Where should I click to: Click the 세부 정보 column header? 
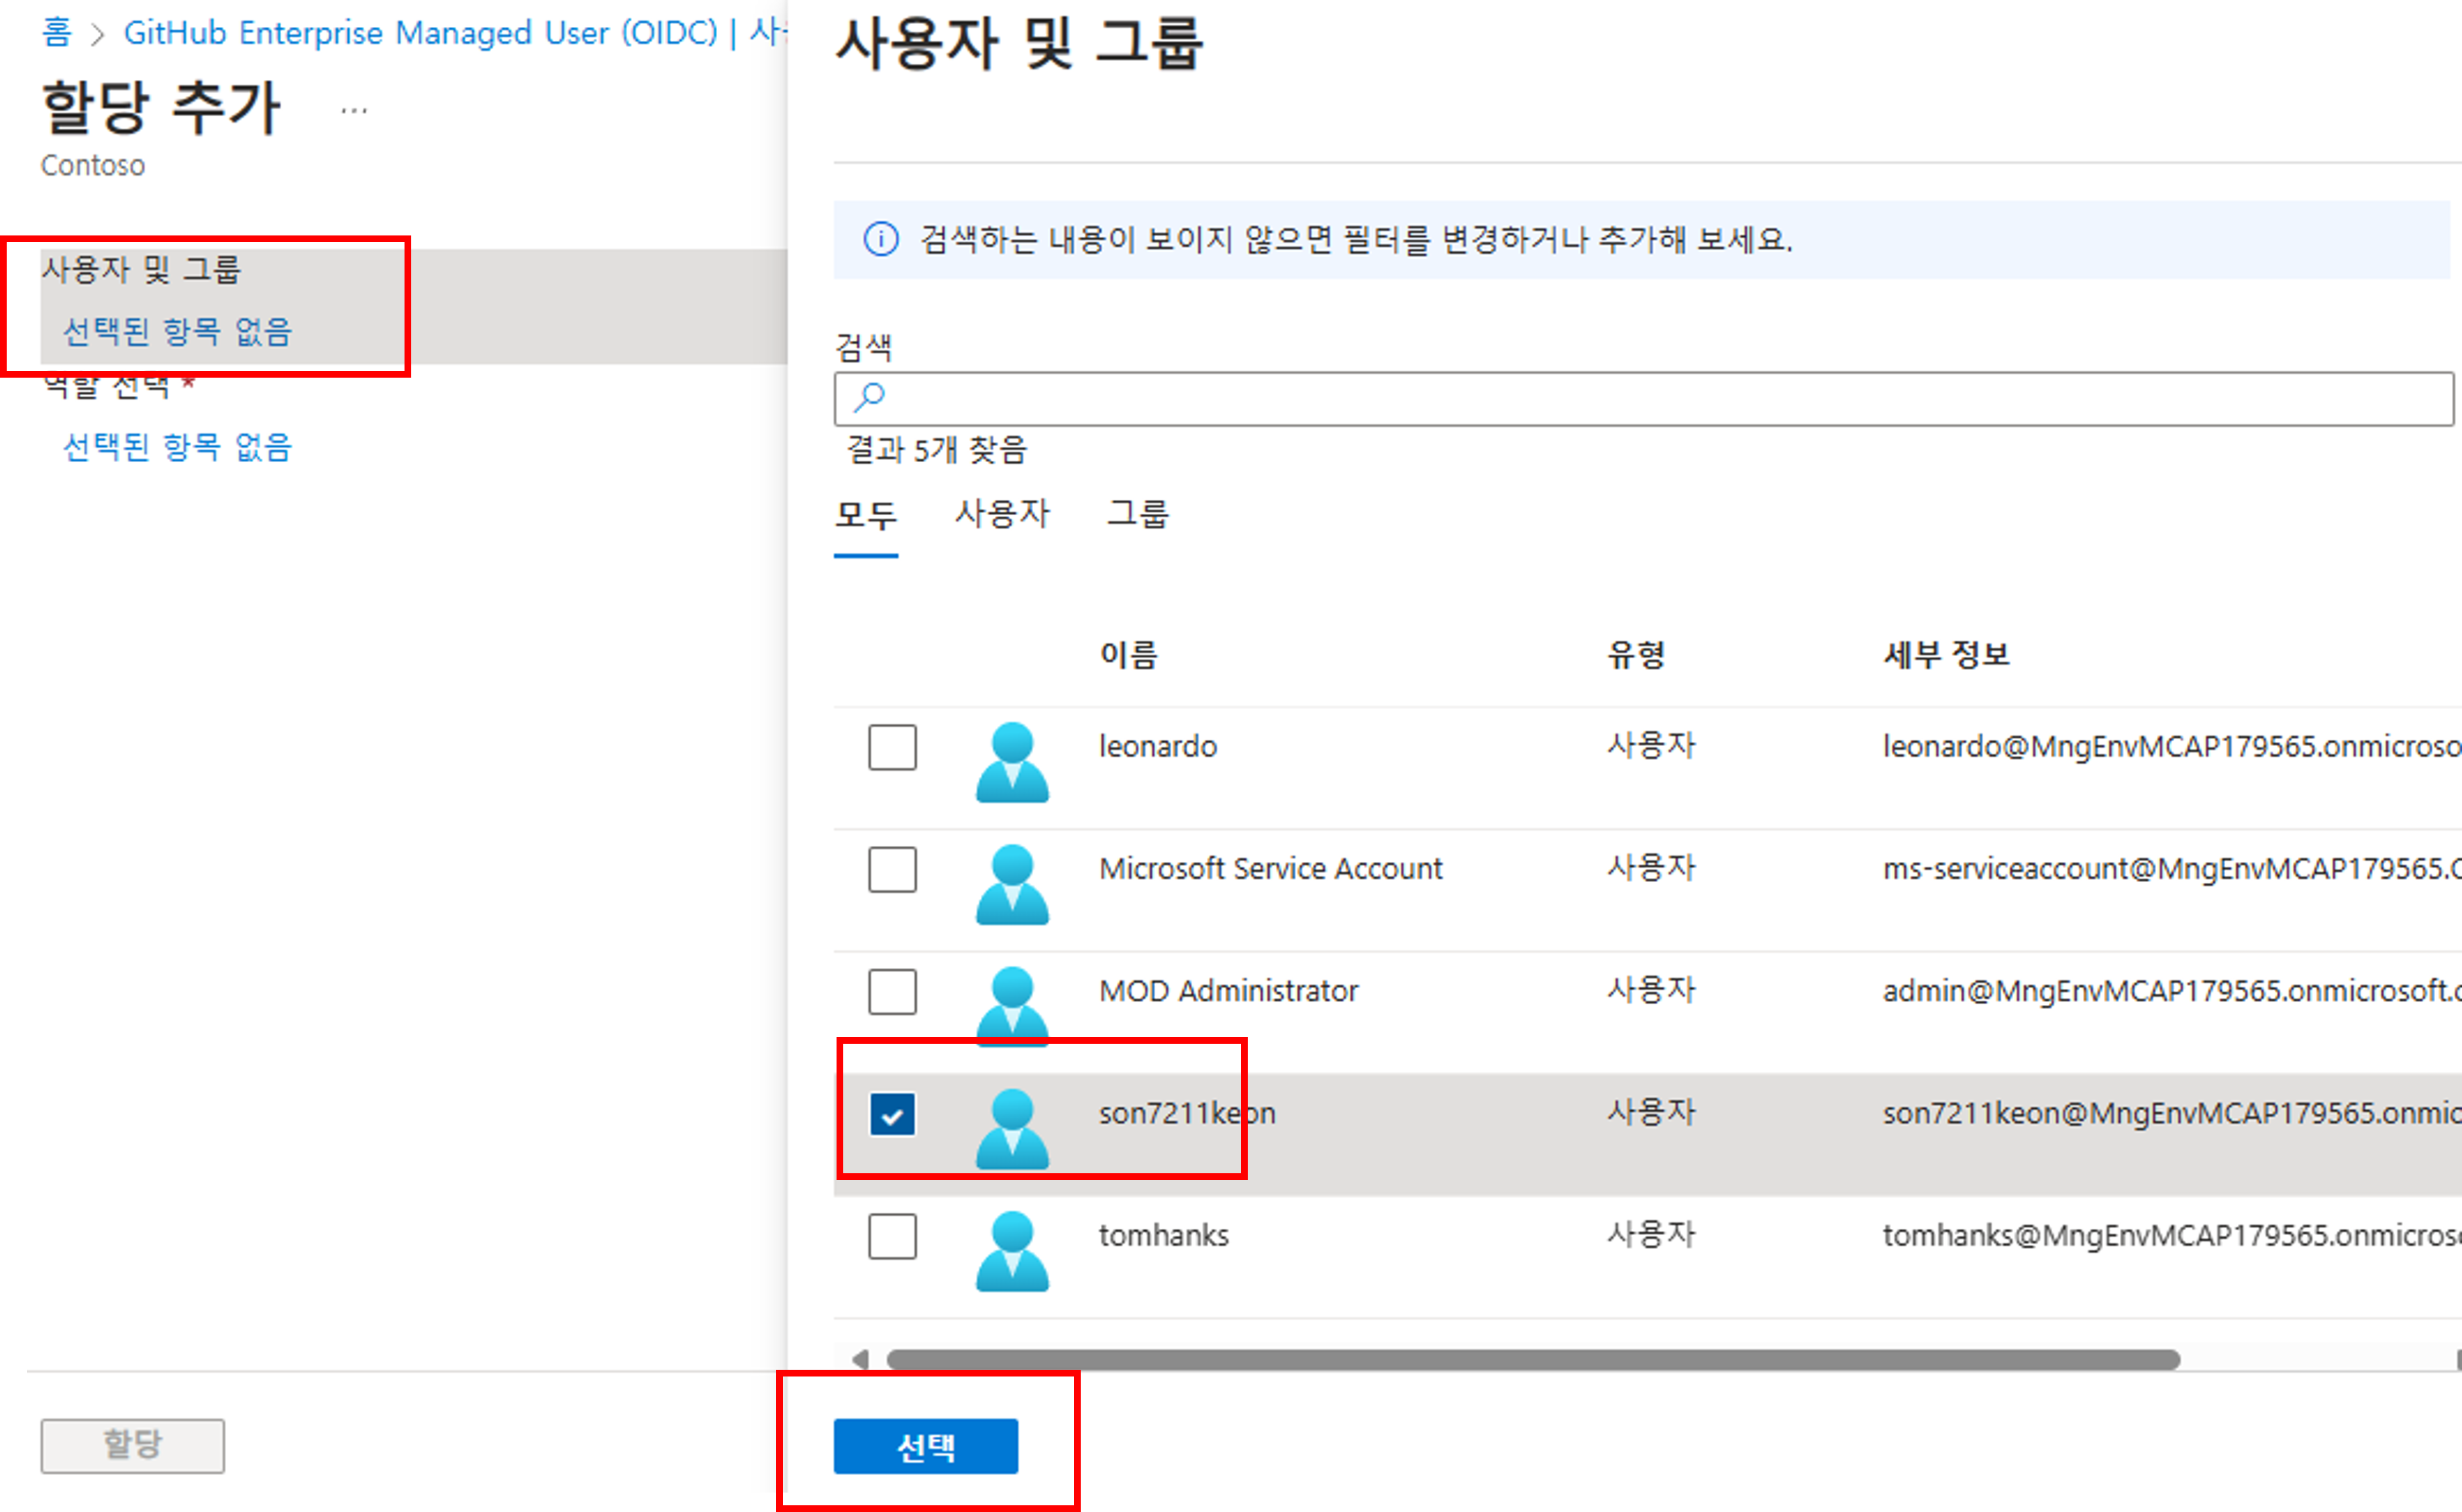tap(1946, 655)
